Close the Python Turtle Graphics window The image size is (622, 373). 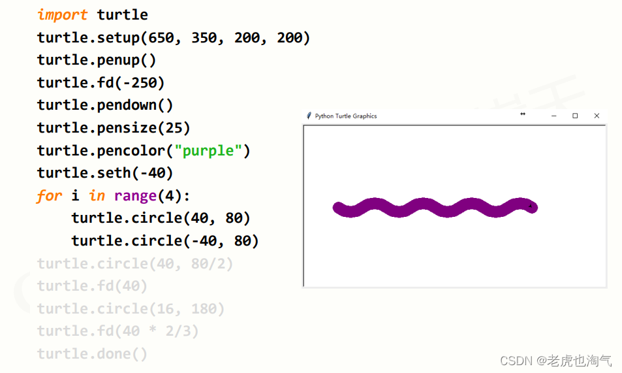coord(597,116)
